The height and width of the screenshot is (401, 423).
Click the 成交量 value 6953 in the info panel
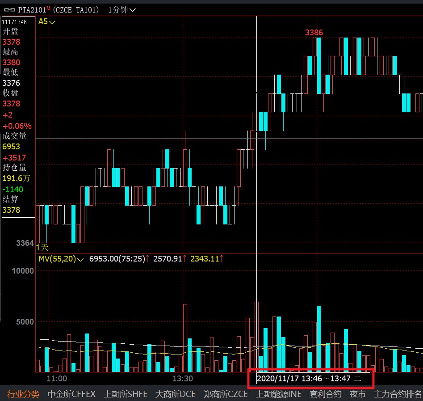pyautogui.click(x=11, y=147)
